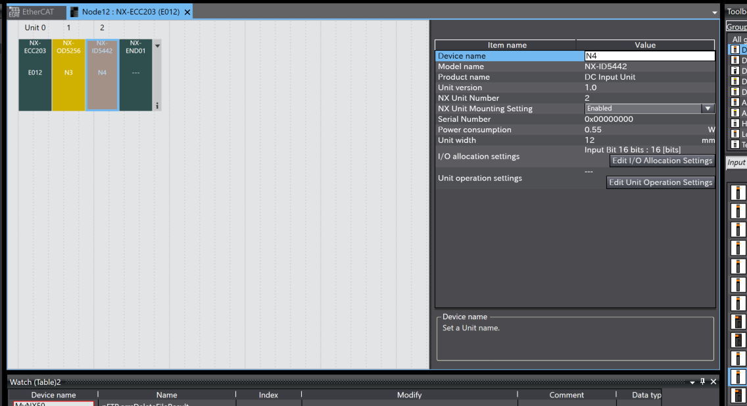Select the yellow NX-OD5256 unit N3
Image resolution: width=747 pixels, height=406 pixels.
click(68, 74)
